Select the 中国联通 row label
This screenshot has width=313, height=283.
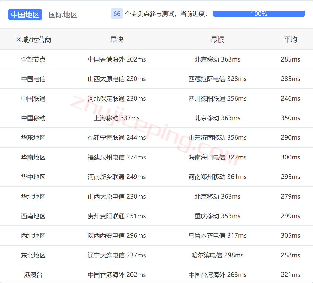coord(33,99)
